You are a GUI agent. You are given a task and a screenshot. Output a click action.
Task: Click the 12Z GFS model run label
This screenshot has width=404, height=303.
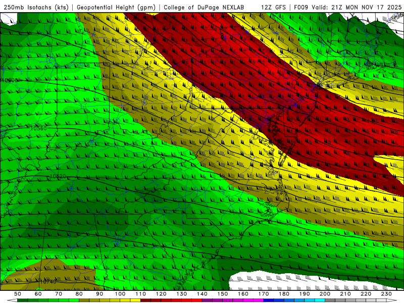[x=273, y=7]
